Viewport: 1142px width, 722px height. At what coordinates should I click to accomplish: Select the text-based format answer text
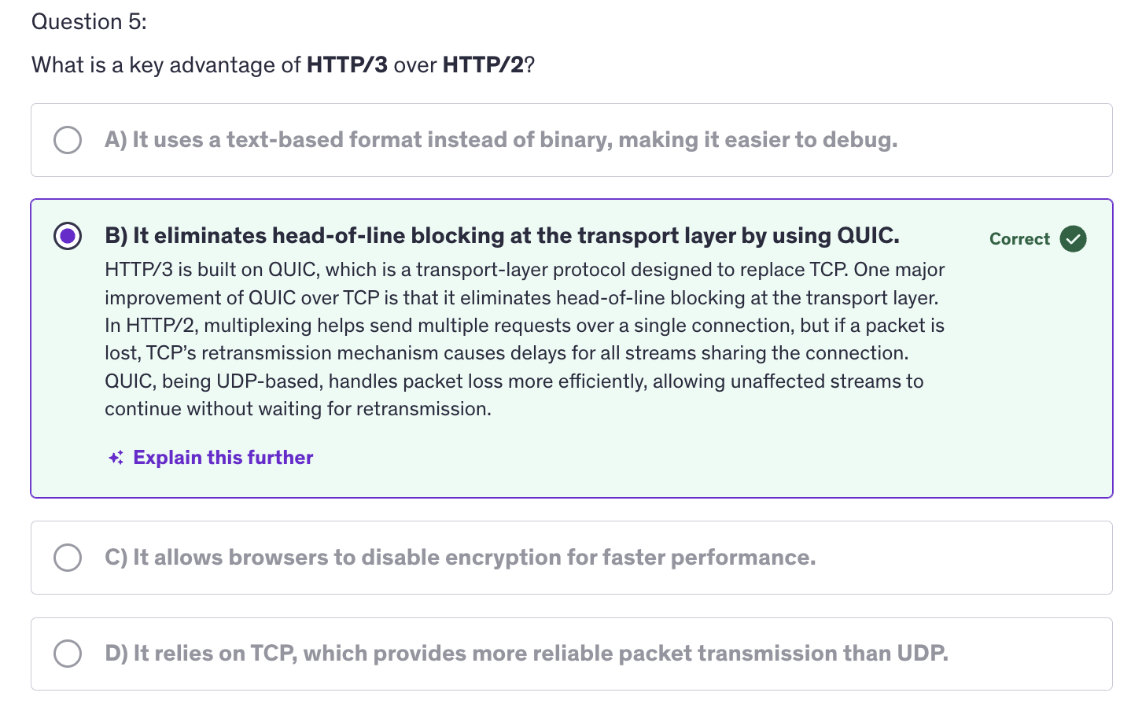(x=501, y=140)
